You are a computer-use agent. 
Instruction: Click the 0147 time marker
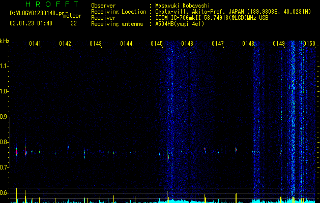click(x=218, y=44)
